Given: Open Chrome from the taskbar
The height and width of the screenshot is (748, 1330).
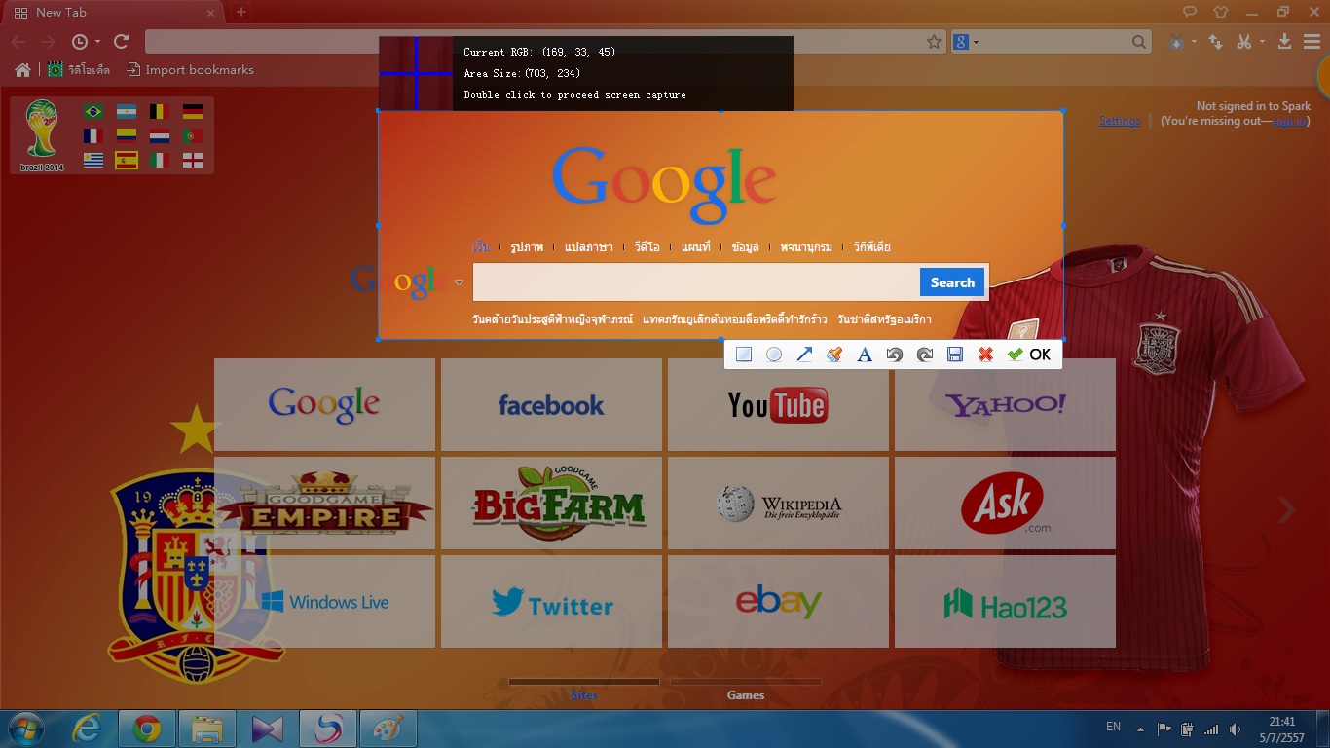Looking at the screenshot, I should (x=147, y=729).
